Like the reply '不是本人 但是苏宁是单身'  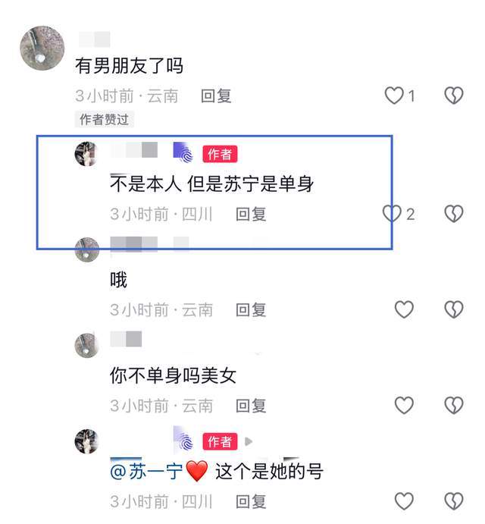[x=392, y=214]
